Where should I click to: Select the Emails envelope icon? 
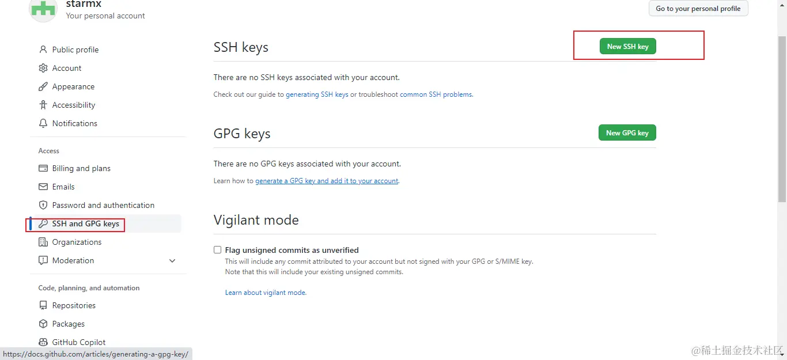[x=43, y=187]
